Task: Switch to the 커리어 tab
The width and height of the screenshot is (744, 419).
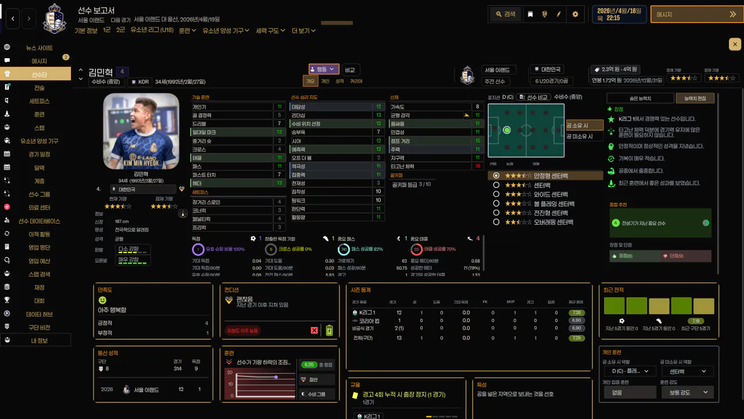Action: pos(356,81)
